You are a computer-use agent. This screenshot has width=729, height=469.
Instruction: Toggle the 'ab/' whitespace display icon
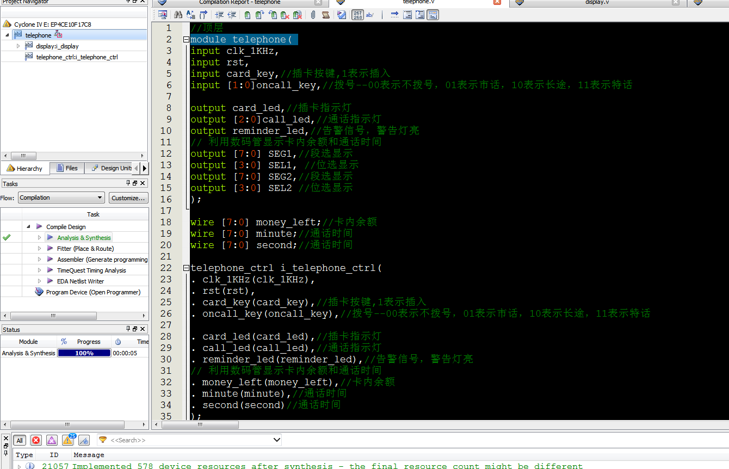(x=370, y=15)
